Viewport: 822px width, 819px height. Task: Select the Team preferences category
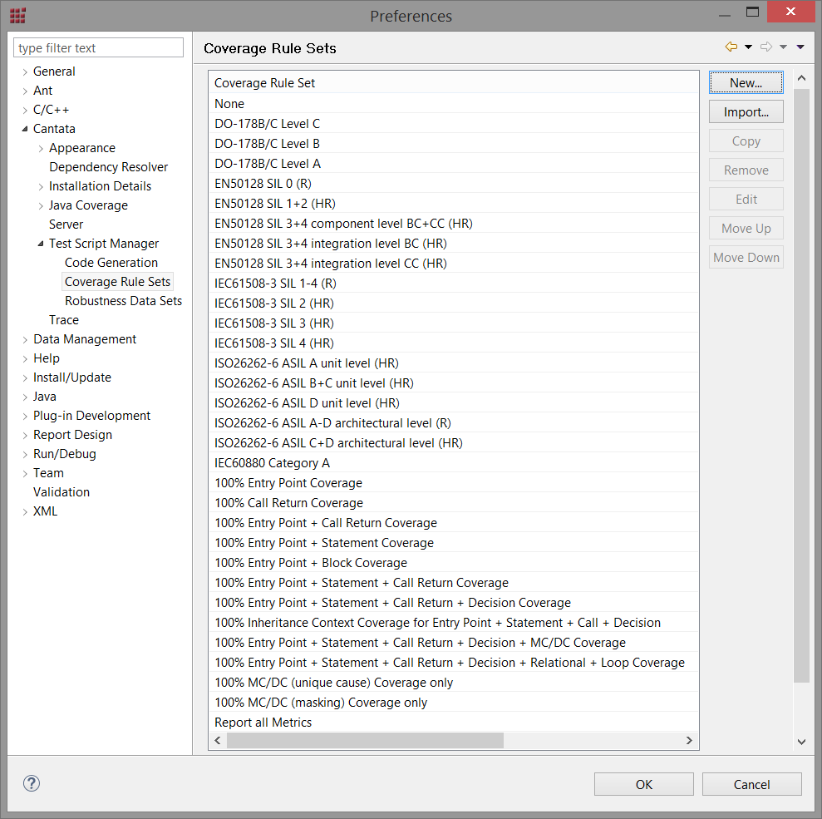[48, 473]
